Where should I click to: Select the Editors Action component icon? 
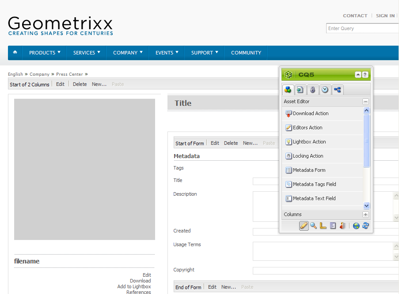click(x=288, y=128)
